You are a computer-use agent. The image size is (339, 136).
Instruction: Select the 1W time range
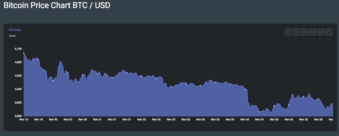(296, 32)
